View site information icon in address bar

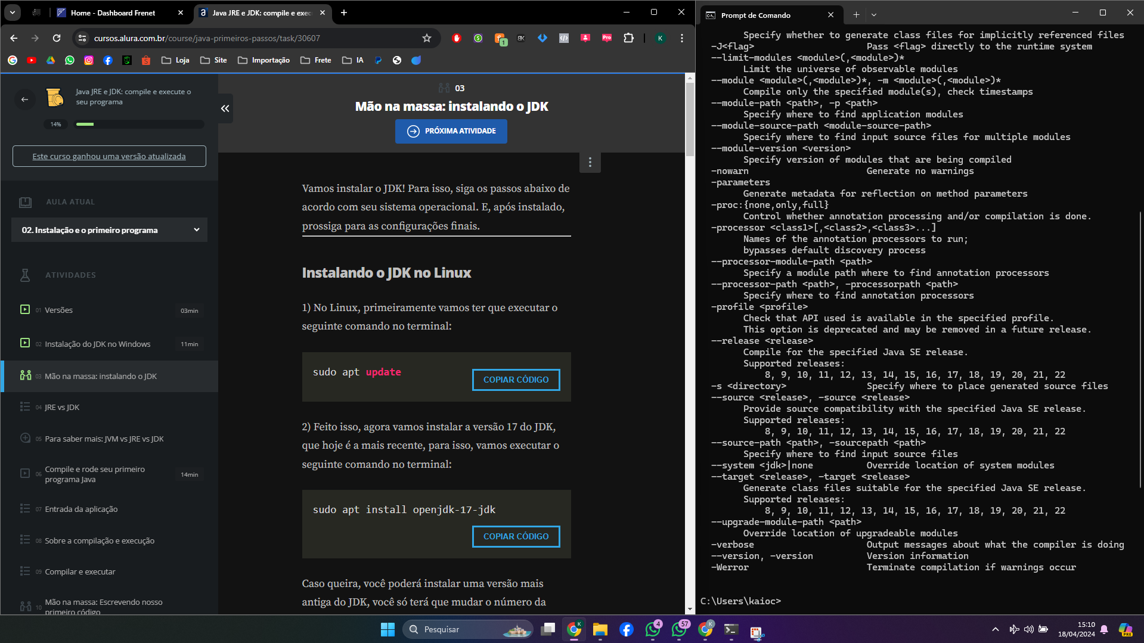[83, 38]
